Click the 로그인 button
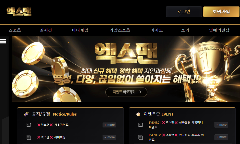The height and width of the screenshot is (144, 240). 184,12
